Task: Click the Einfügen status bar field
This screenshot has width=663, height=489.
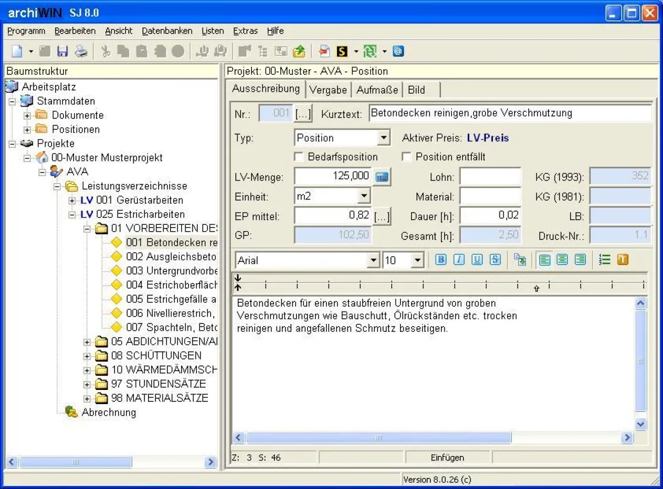Action: pyautogui.click(x=447, y=458)
